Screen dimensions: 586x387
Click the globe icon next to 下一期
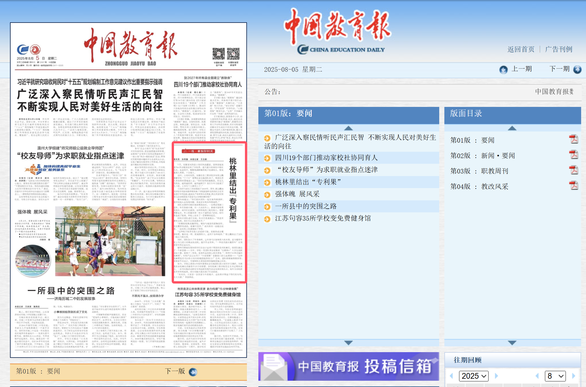click(x=578, y=69)
